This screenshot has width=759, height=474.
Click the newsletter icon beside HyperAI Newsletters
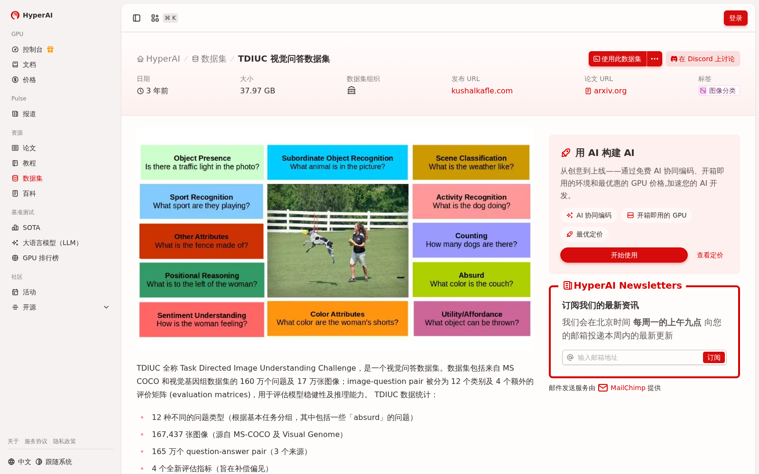(x=567, y=285)
